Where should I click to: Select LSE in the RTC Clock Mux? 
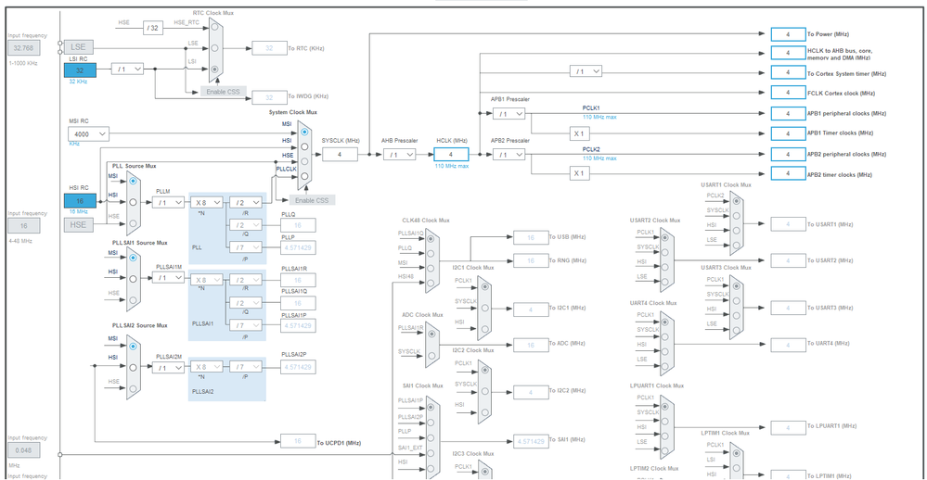pyautogui.click(x=214, y=48)
